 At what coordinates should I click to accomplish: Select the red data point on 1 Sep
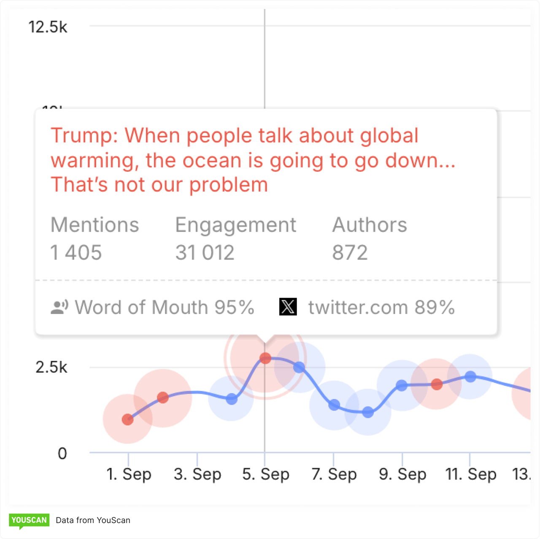point(127,420)
